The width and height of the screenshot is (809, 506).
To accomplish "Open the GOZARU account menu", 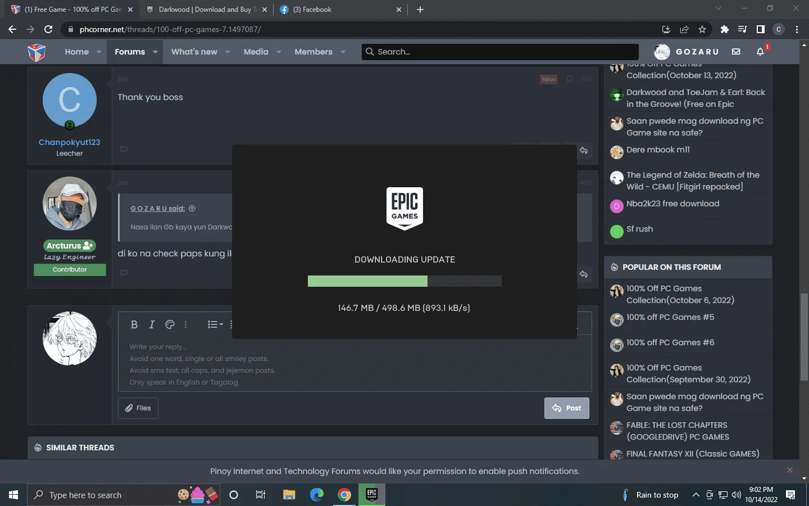I will (687, 52).
